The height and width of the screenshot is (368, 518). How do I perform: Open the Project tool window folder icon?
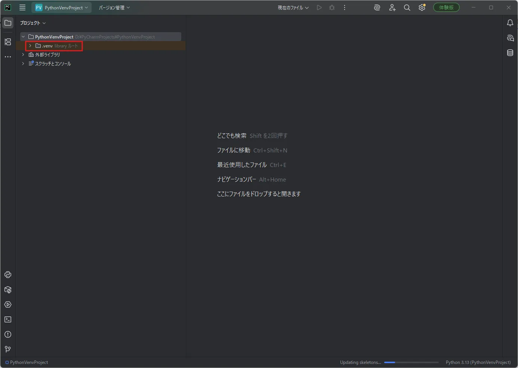pyautogui.click(x=8, y=23)
